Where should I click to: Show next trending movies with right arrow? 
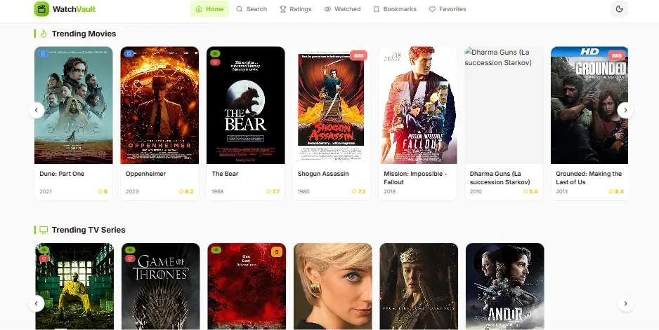(625, 110)
